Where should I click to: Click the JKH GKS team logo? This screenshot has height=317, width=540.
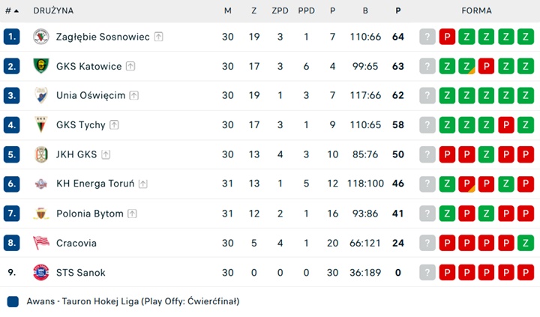[x=40, y=154]
